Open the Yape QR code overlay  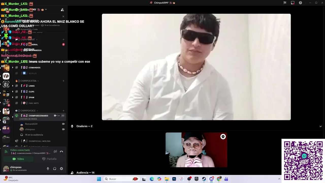point(303,161)
